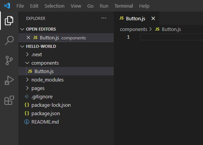203x145 pixels.
Task: Click the EXPLORER panel title
Action: tap(36, 18)
